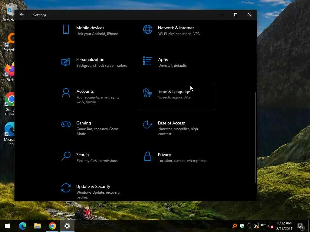This screenshot has width=310, height=232.
Task: Click the Windows Security shield tray icon
Action: [x=242, y=226]
